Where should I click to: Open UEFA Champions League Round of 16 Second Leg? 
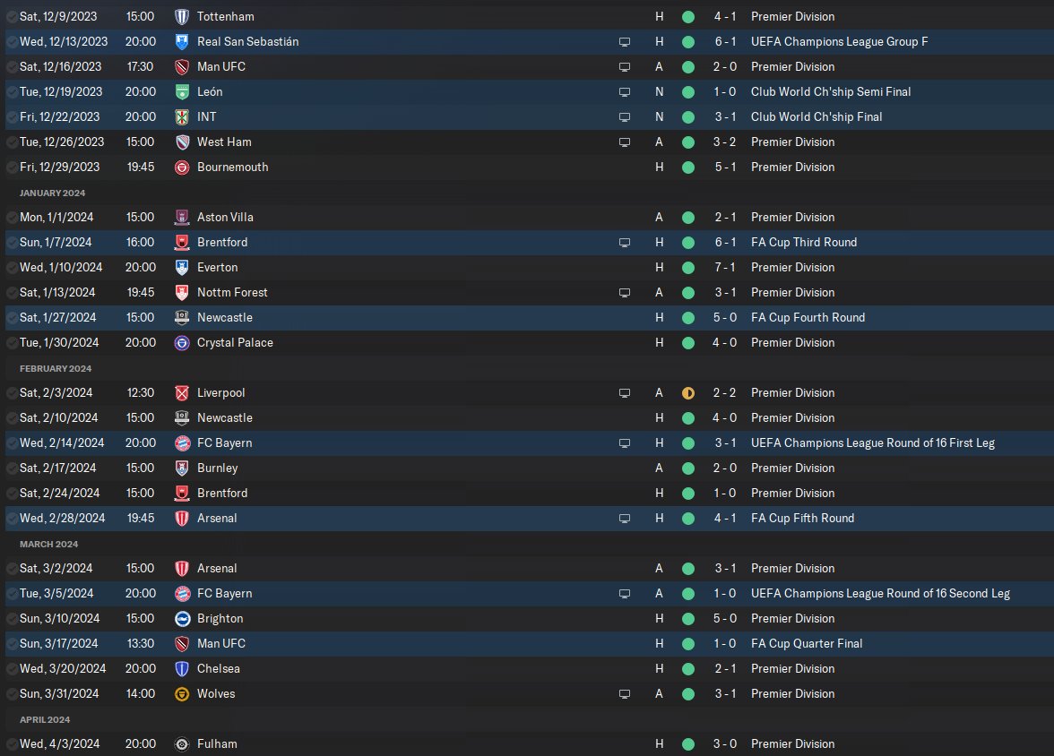[x=880, y=593]
